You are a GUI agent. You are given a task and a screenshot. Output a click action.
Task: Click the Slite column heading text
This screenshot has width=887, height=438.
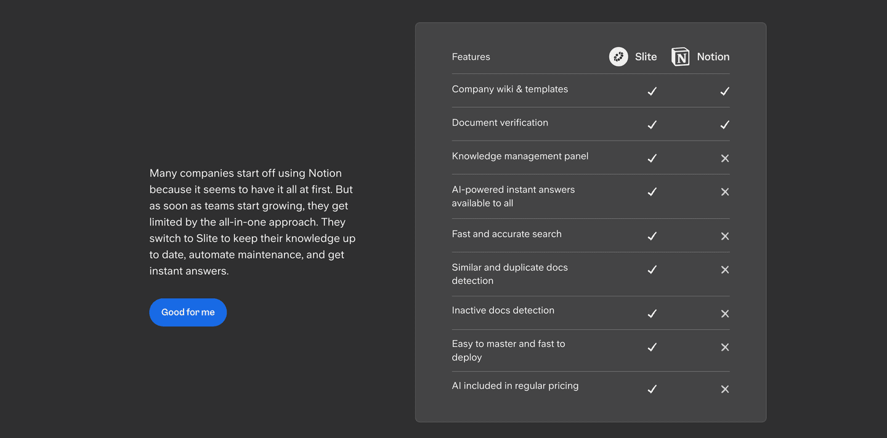(x=646, y=57)
